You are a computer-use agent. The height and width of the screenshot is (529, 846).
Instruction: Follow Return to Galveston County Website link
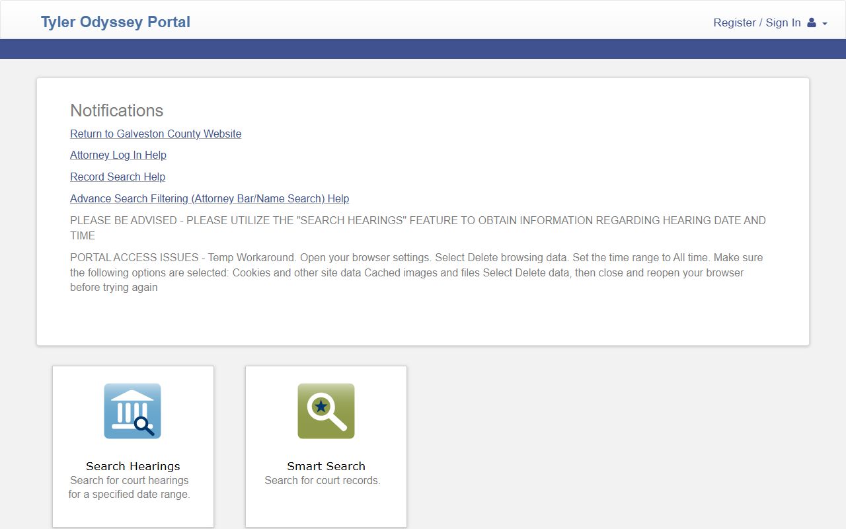[x=156, y=134]
